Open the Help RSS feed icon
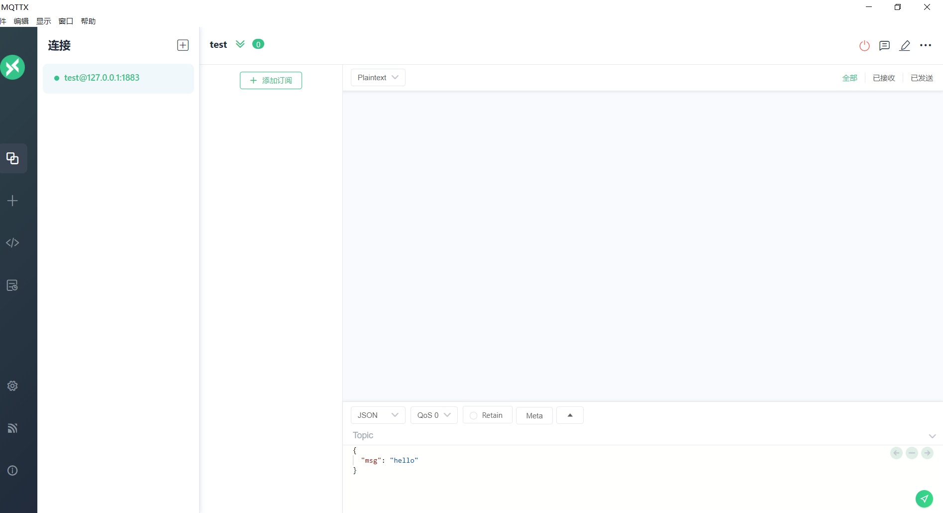The image size is (943, 513). pos(12,428)
